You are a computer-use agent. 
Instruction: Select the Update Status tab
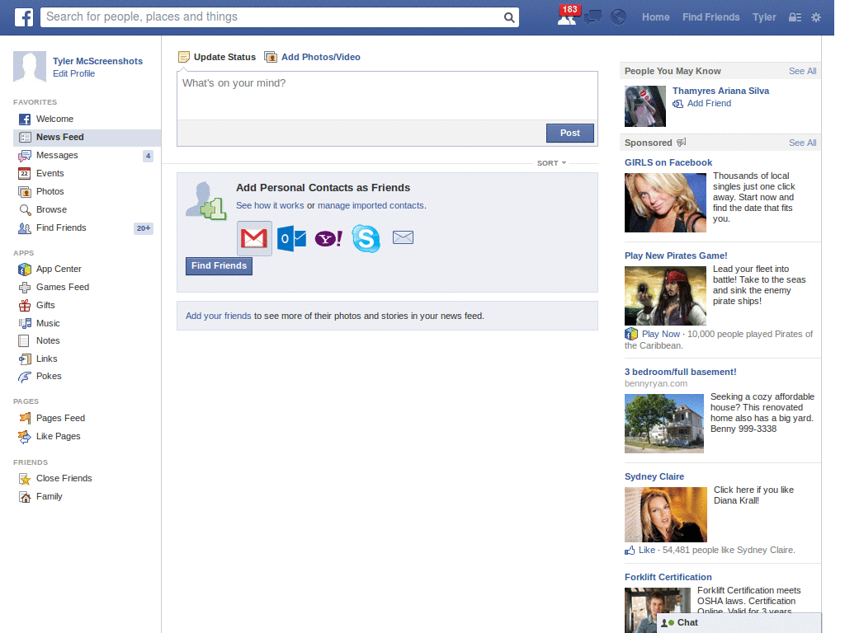(x=217, y=57)
